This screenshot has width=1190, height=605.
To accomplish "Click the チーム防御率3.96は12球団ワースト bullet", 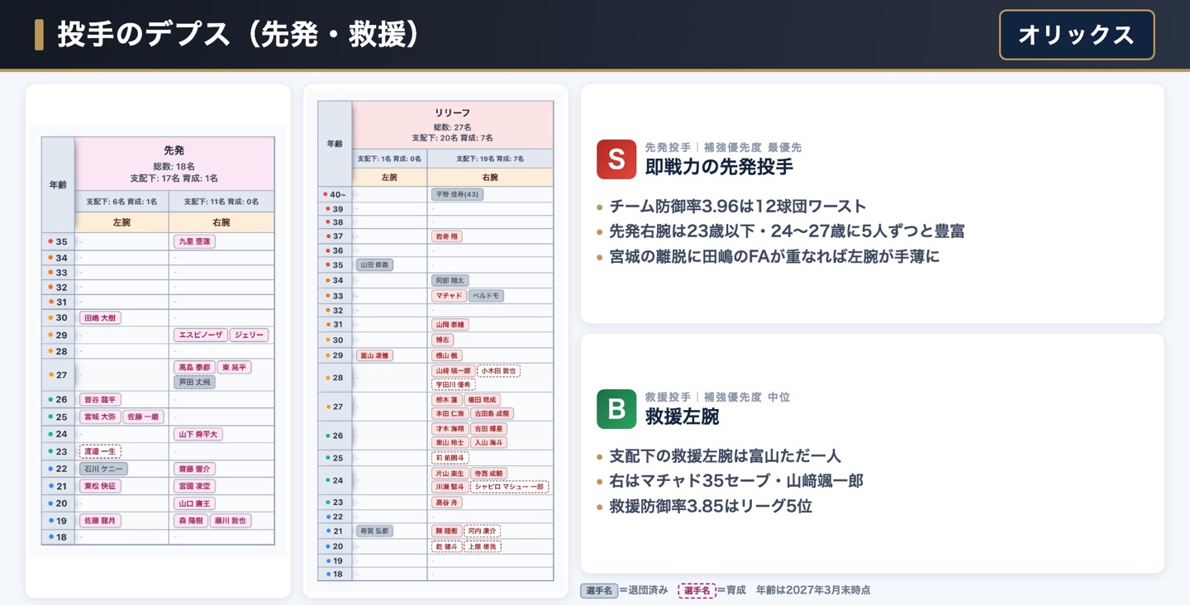I will pyautogui.click(x=738, y=207).
